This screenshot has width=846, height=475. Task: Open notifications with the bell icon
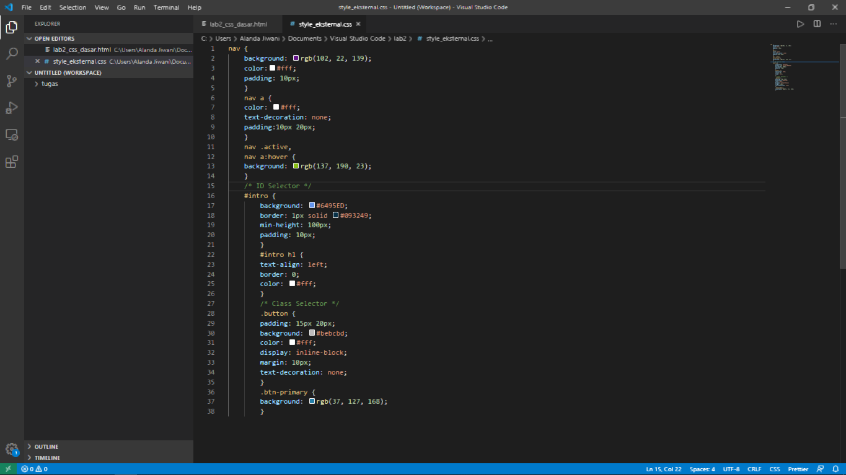(834, 469)
